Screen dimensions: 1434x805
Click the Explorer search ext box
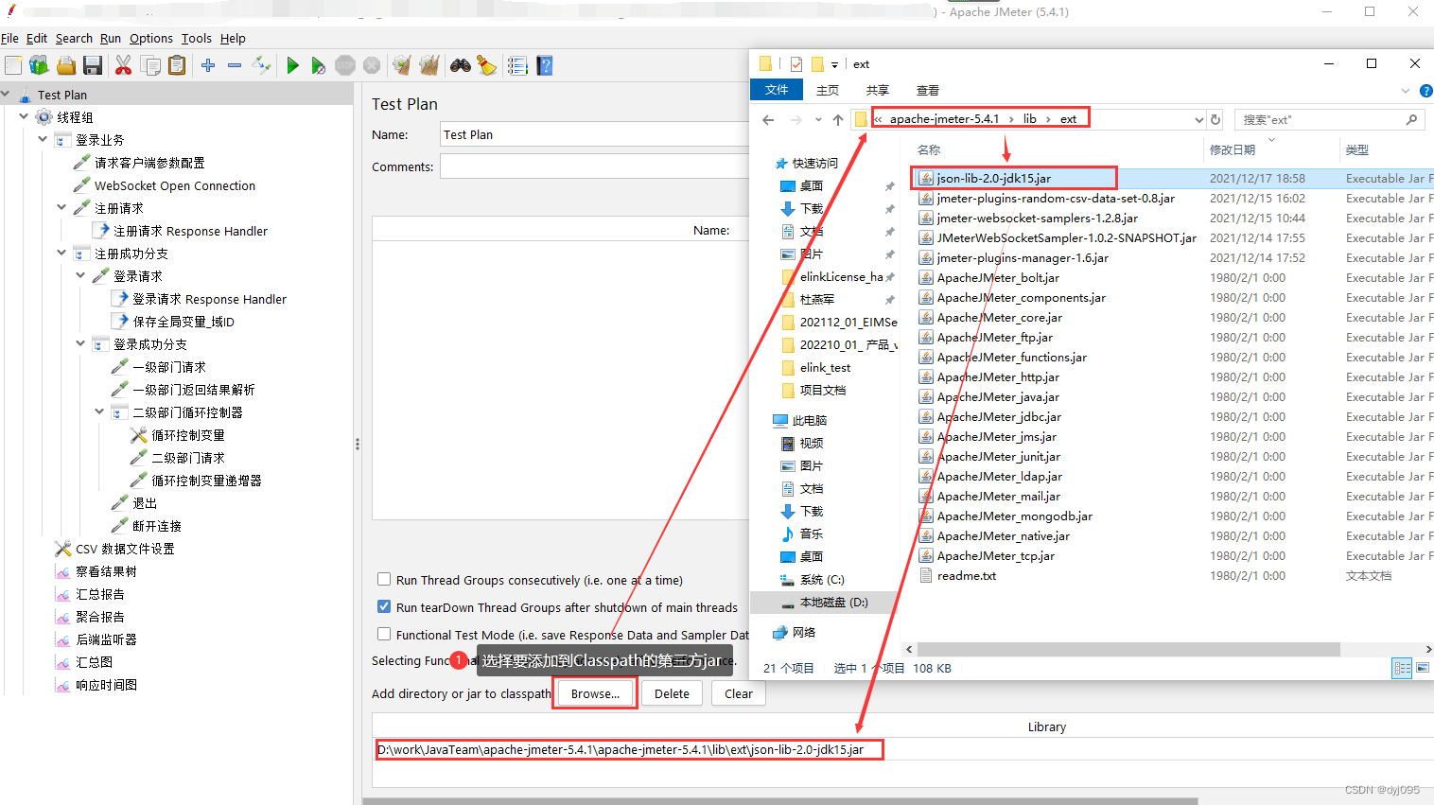1329,119
